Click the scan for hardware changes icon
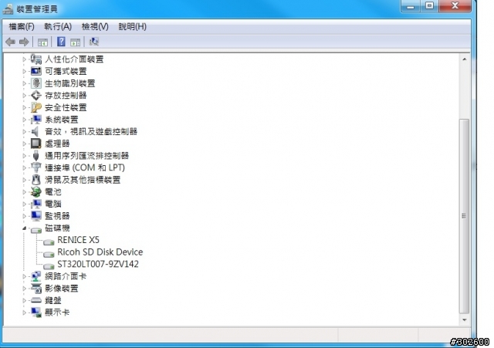Image resolution: width=494 pixels, height=348 pixels. [x=94, y=42]
